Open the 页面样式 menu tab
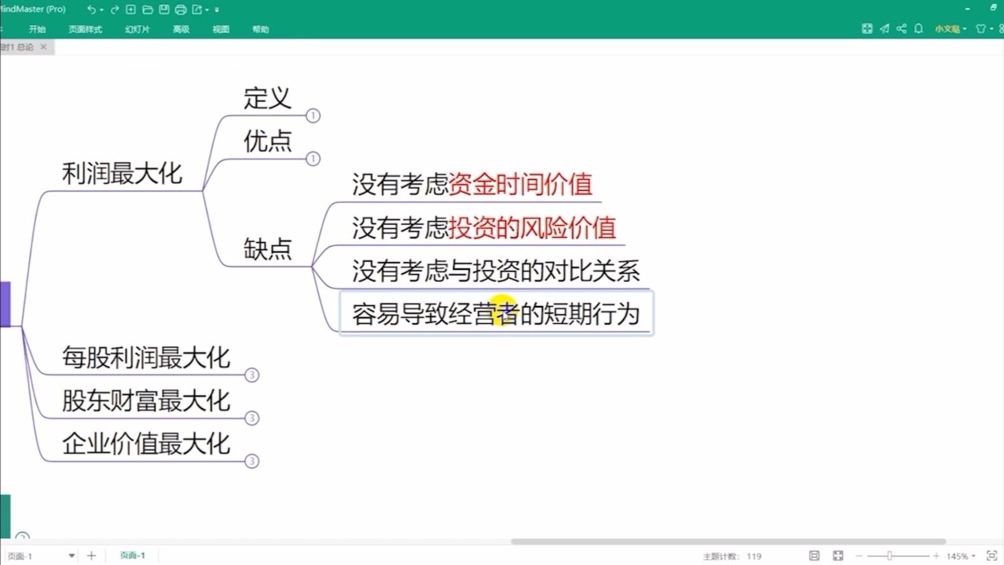 coord(85,29)
